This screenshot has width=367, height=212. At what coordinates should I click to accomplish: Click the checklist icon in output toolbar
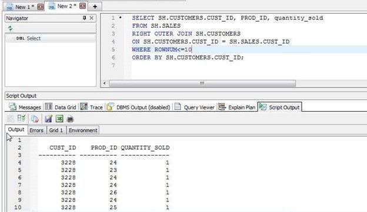[22, 119]
